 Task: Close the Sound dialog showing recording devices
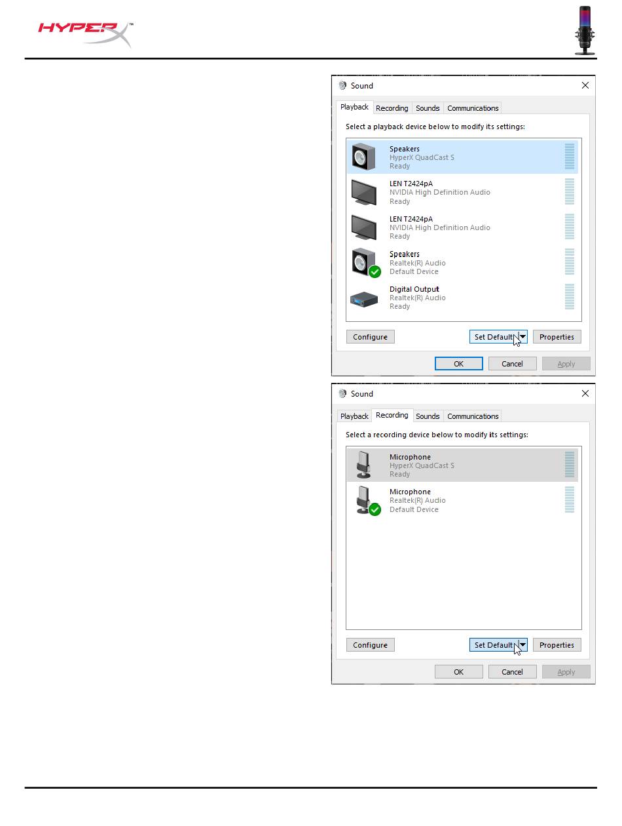pyautogui.click(x=585, y=393)
